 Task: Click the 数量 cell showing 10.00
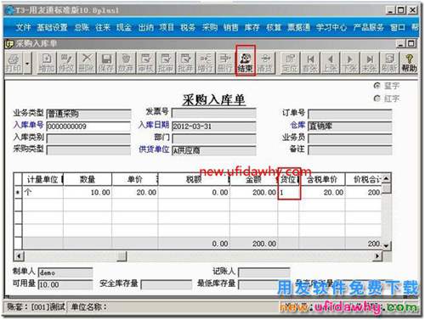tap(88, 193)
